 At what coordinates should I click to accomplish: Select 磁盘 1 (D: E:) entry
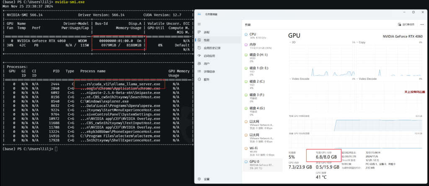[263, 71]
